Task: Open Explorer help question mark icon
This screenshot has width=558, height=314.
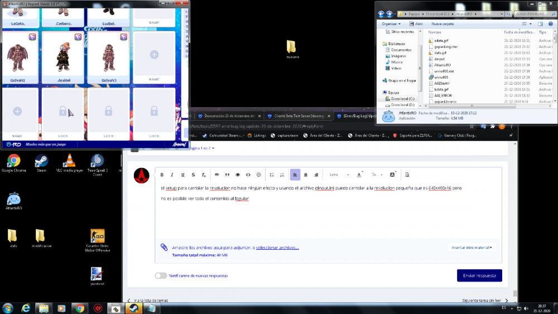Action: [551, 24]
